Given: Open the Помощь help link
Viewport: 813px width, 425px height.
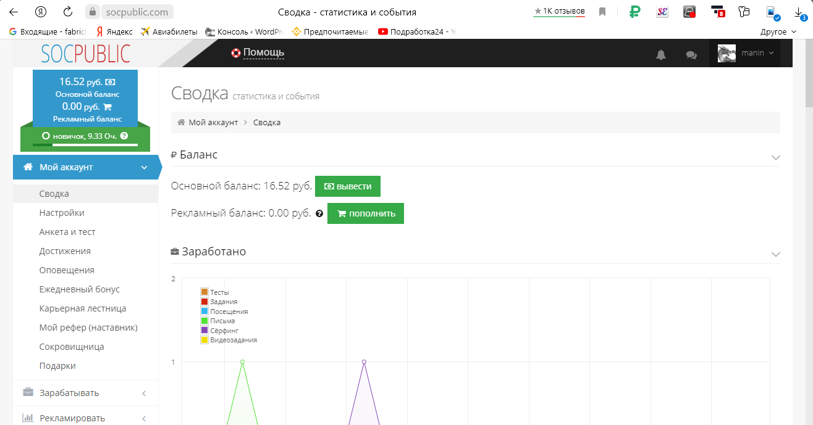Looking at the screenshot, I should 264,52.
